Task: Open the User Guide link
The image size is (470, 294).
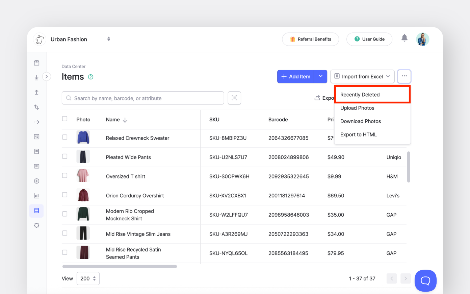Action: tap(369, 39)
